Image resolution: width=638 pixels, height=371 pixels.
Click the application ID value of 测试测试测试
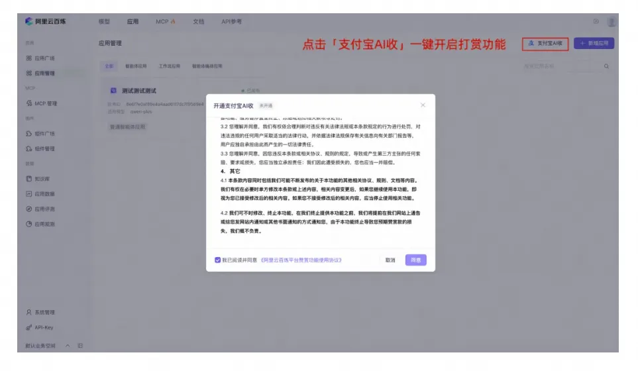(164, 104)
